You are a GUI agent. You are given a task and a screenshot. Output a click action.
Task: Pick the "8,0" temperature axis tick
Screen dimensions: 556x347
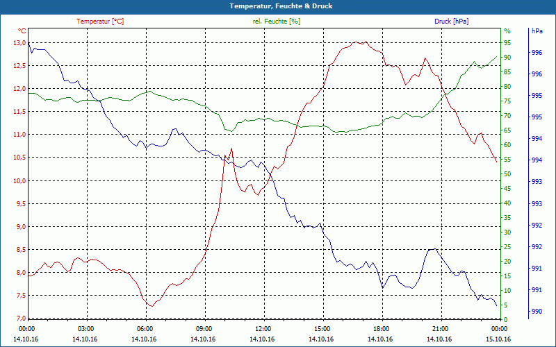(x=21, y=273)
